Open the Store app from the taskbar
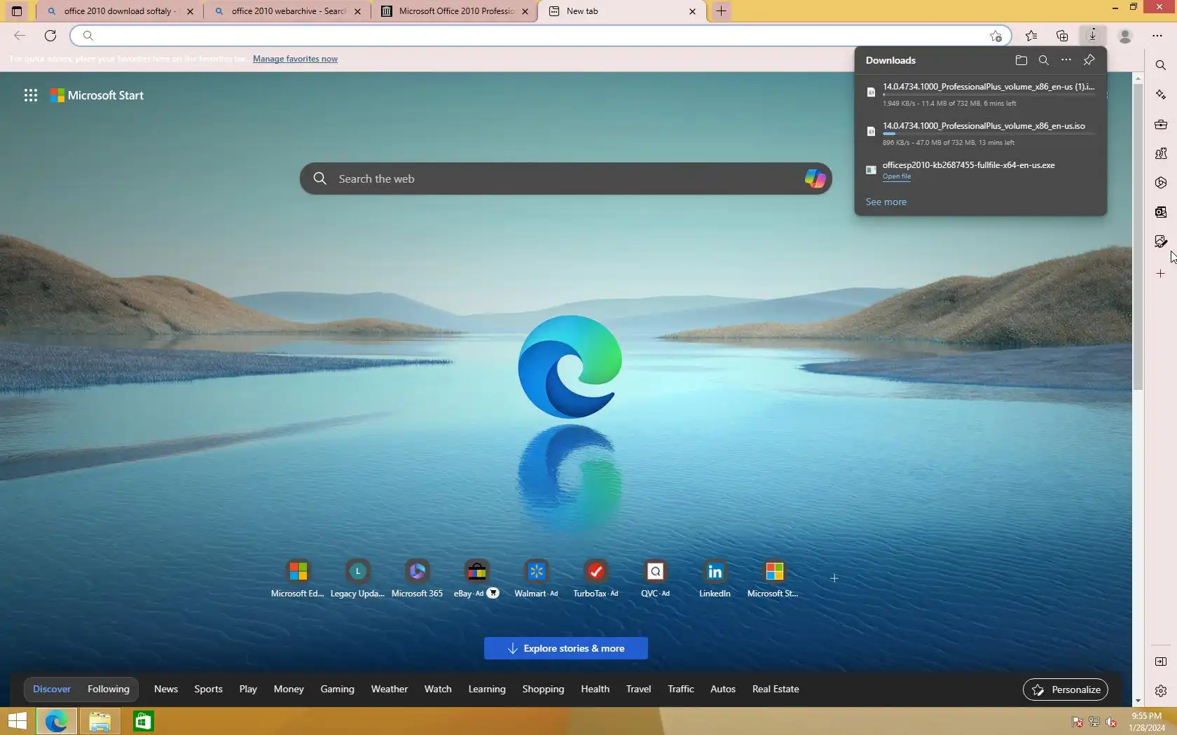Screen dimensions: 1177x735 coord(144,721)
